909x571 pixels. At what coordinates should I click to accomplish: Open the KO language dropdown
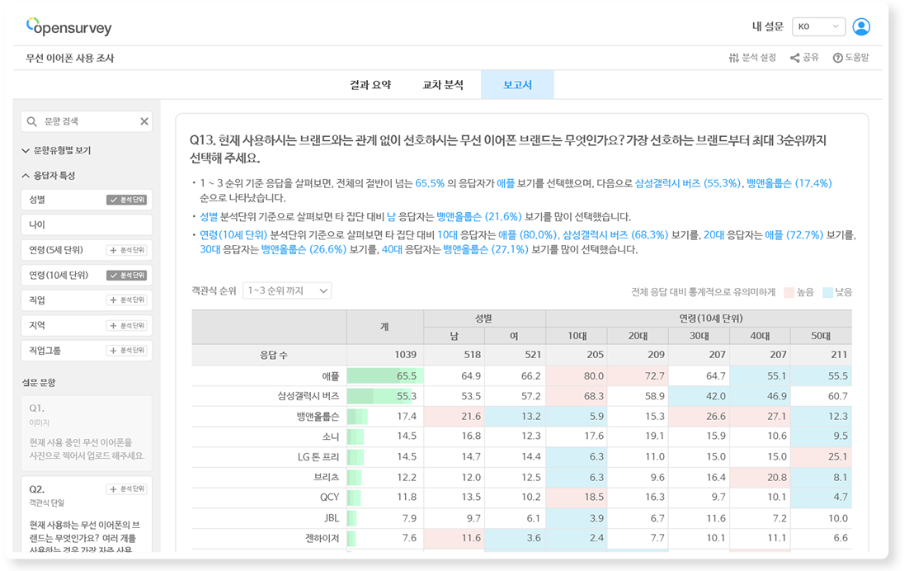tap(818, 26)
